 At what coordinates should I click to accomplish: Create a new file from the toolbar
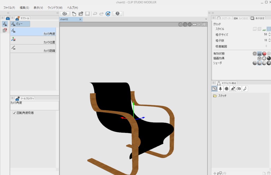pyautogui.click(x=74, y=14)
